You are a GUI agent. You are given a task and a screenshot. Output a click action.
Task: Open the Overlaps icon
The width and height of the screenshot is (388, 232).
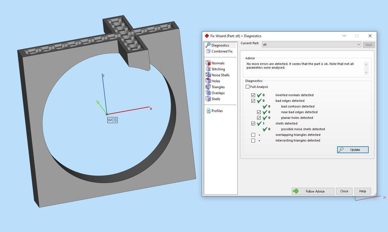[x=208, y=93]
